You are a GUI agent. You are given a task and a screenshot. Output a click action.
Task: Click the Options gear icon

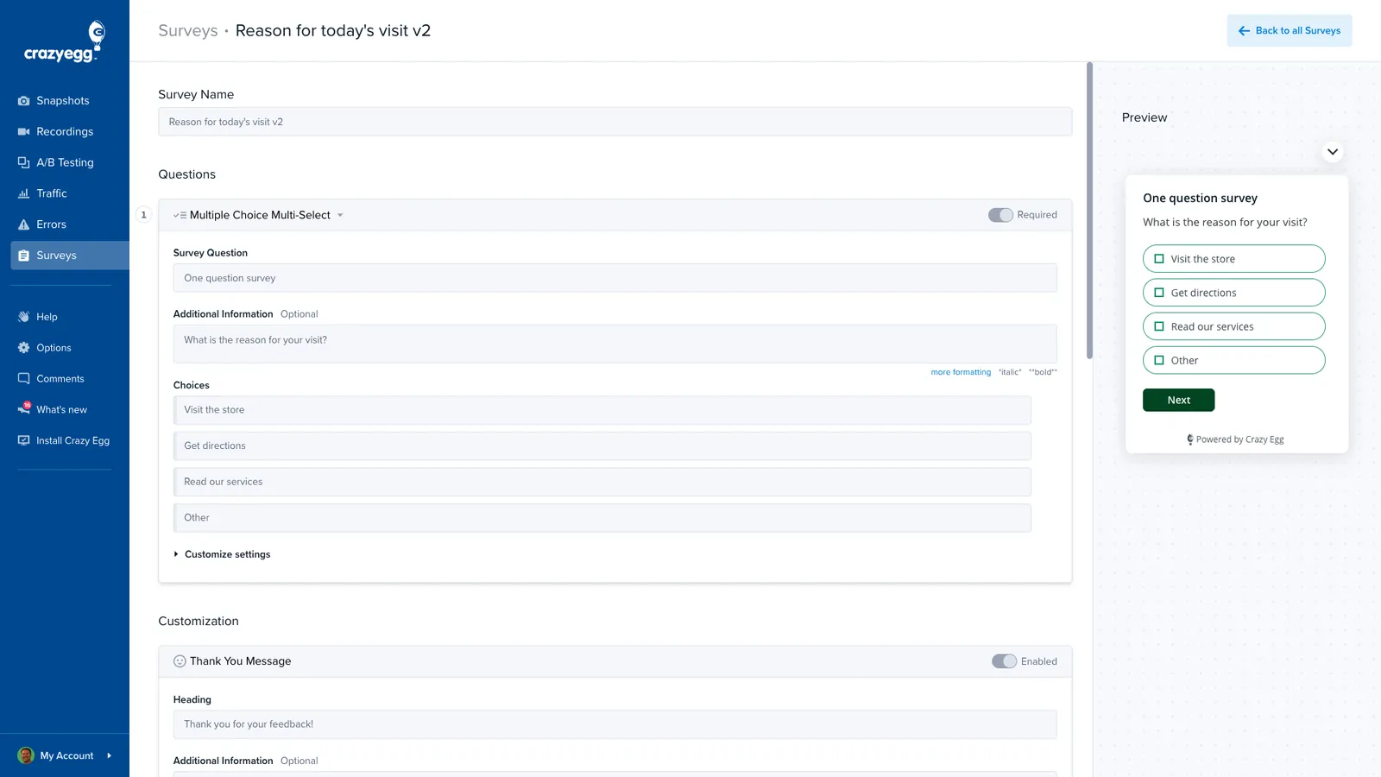pos(23,348)
